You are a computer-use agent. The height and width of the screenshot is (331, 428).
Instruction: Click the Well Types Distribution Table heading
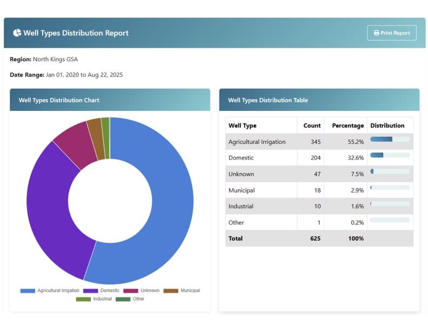tap(268, 100)
